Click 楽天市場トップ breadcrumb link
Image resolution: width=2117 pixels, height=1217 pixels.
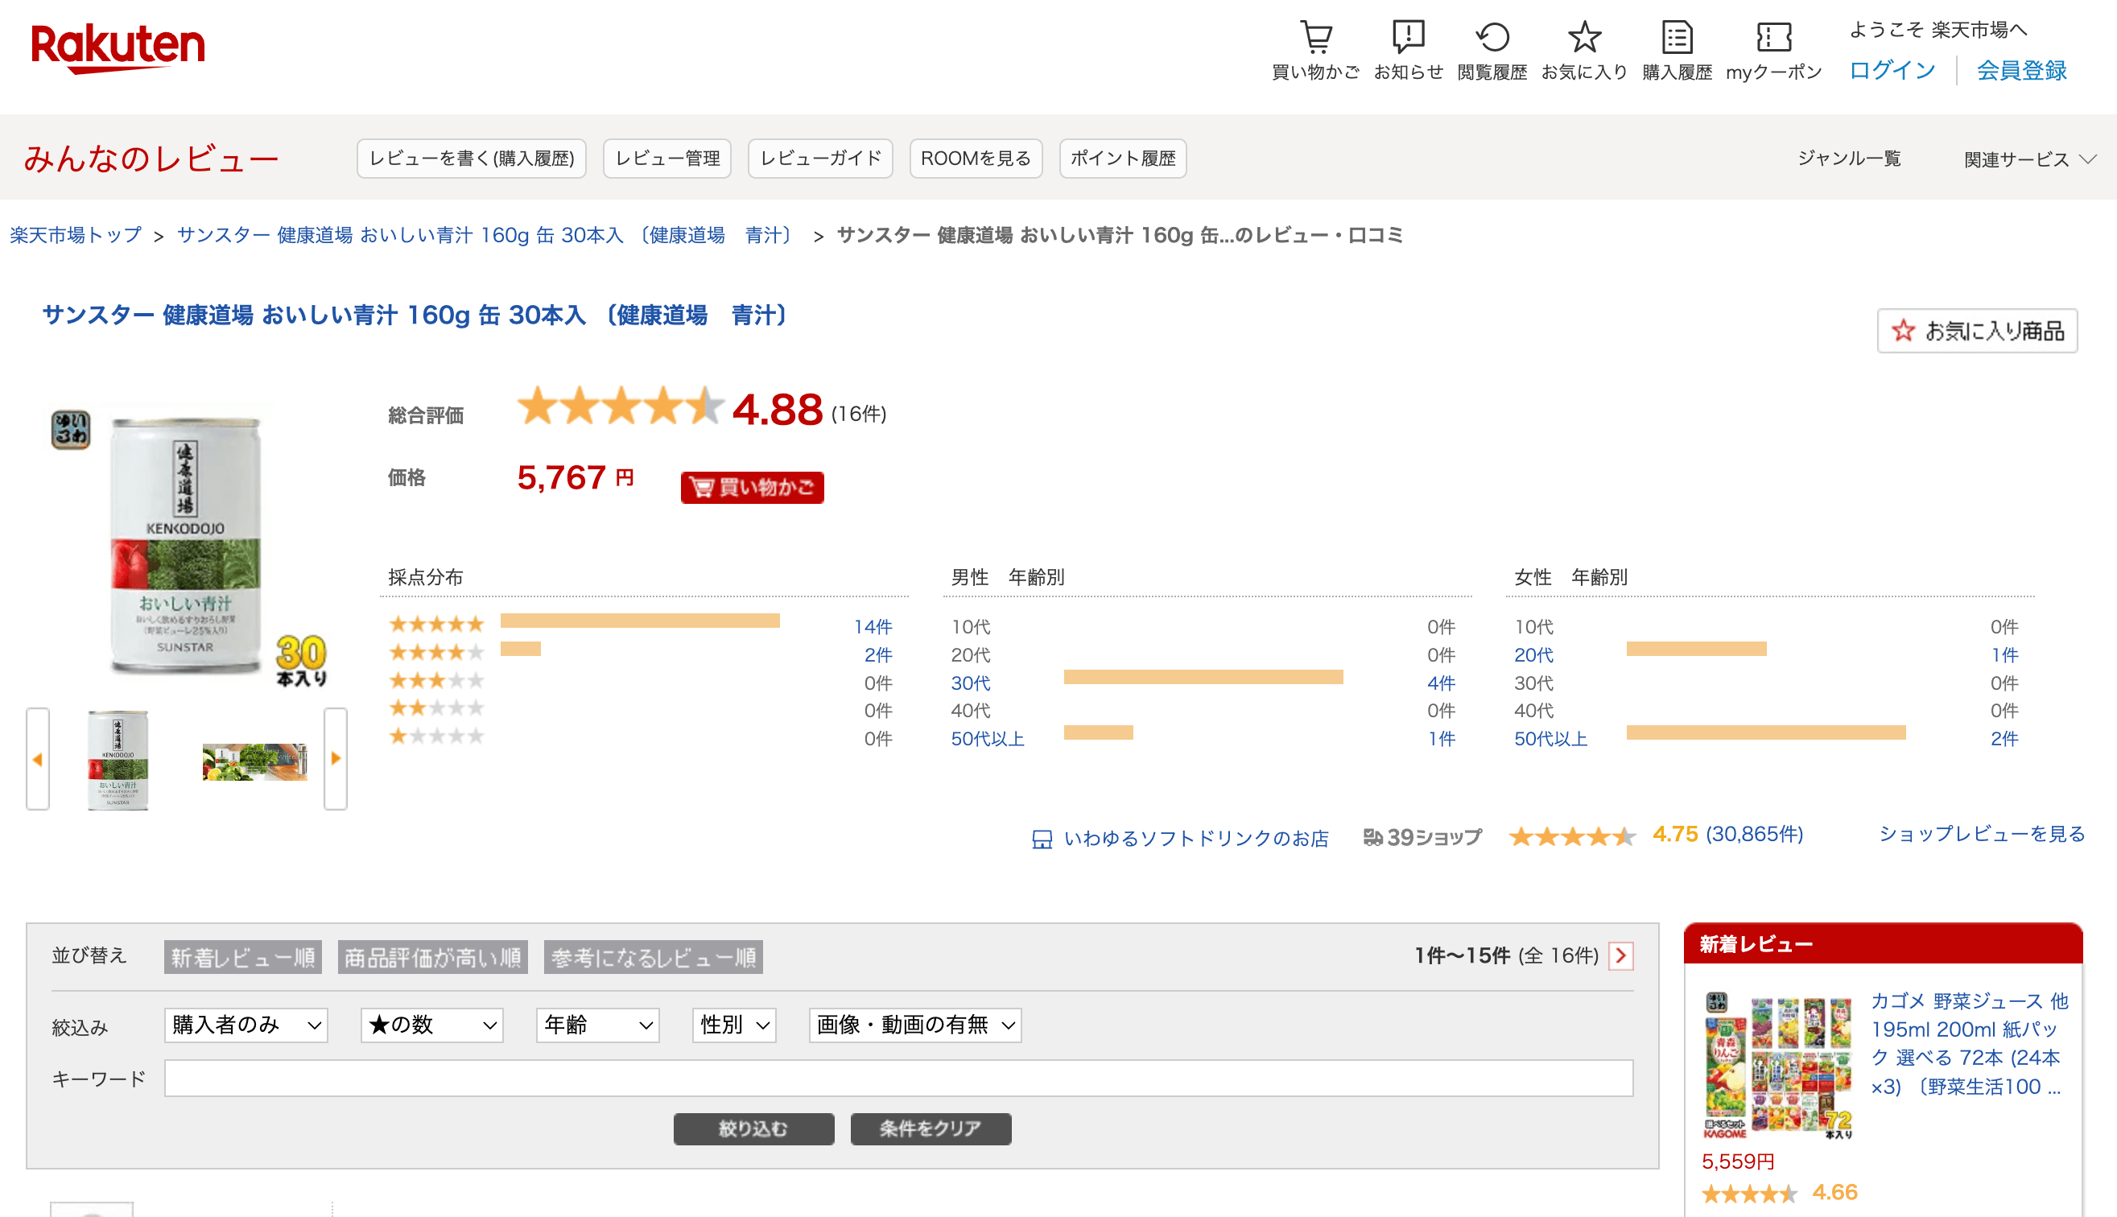click(x=75, y=235)
